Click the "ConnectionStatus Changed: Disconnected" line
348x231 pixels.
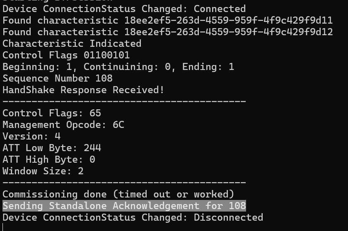click(133, 217)
